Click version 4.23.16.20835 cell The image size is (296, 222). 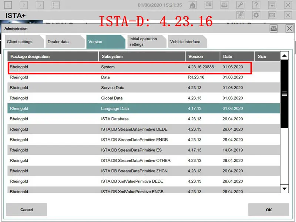pyautogui.click(x=201, y=67)
